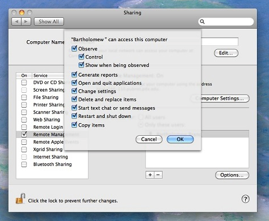This screenshot has height=221, width=269.
Task: Enable DVD or CD Sharing service
Action: (24, 82)
